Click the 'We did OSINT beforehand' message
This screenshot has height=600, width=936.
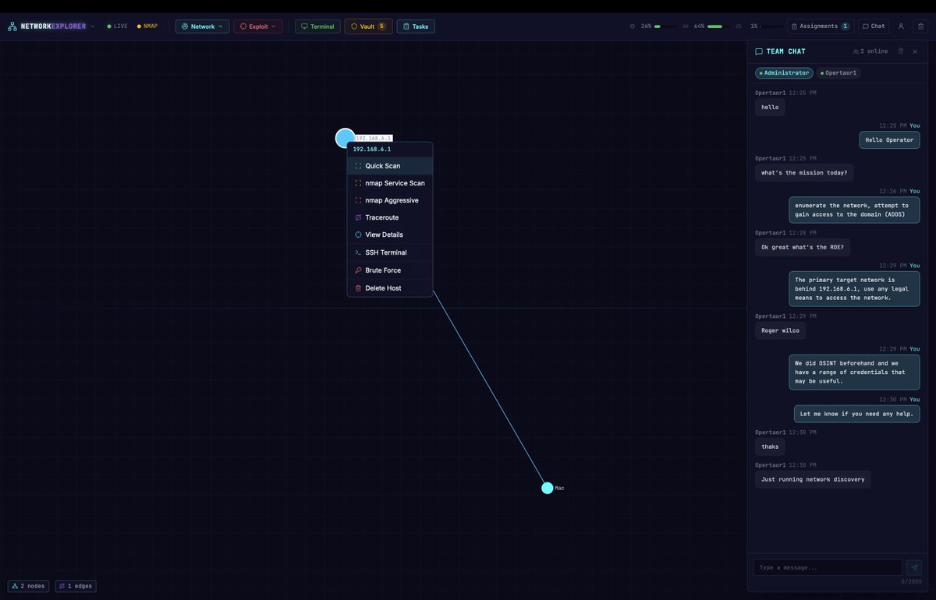tap(854, 372)
